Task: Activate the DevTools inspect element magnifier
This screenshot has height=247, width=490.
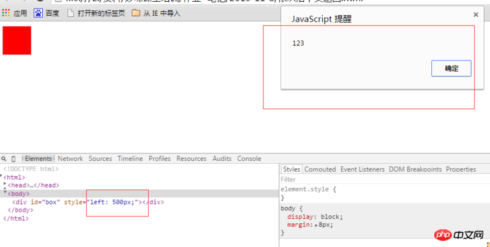Action: pyautogui.click(x=4, y=159)
